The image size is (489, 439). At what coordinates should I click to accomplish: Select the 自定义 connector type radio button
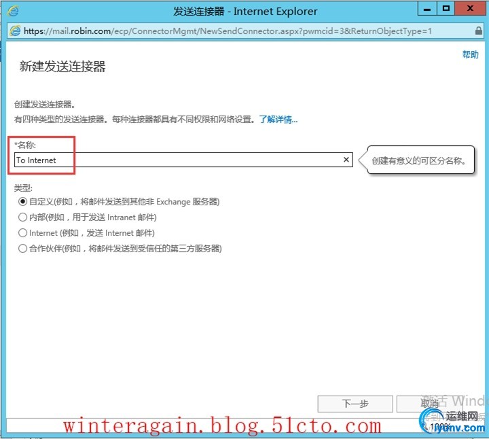[x=22, y=202]
